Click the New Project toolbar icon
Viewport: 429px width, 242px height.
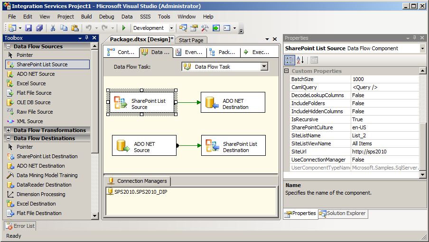[12, 28]
